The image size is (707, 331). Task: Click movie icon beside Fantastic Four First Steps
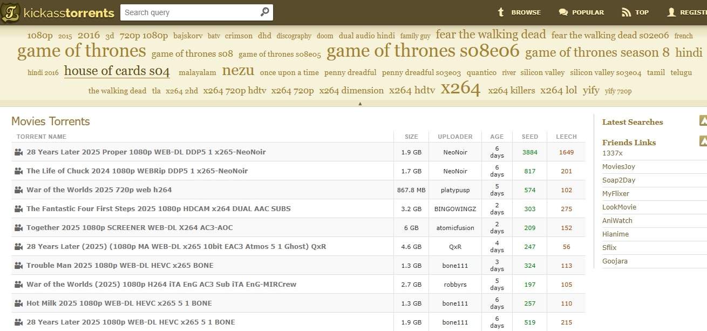(18, 209)
